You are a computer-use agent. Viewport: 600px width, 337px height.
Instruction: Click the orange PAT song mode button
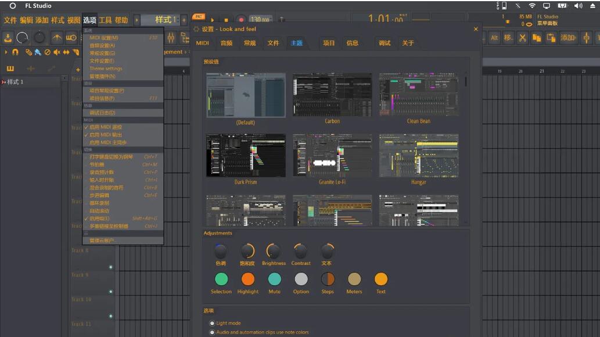[199, 17]
